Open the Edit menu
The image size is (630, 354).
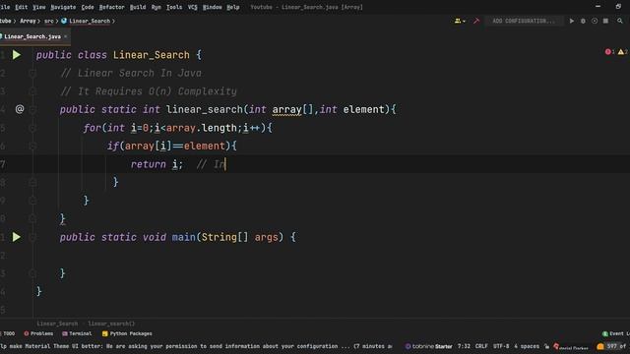[x=22, y=7]
